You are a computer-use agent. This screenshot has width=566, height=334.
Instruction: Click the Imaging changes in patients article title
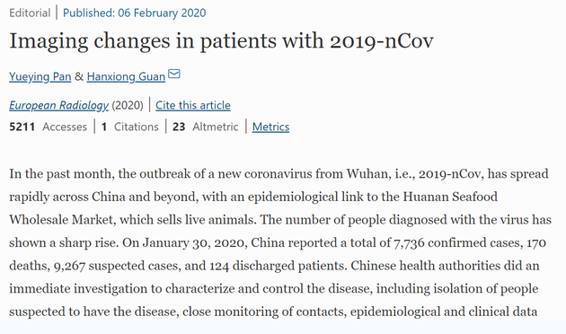pos(221,40)
